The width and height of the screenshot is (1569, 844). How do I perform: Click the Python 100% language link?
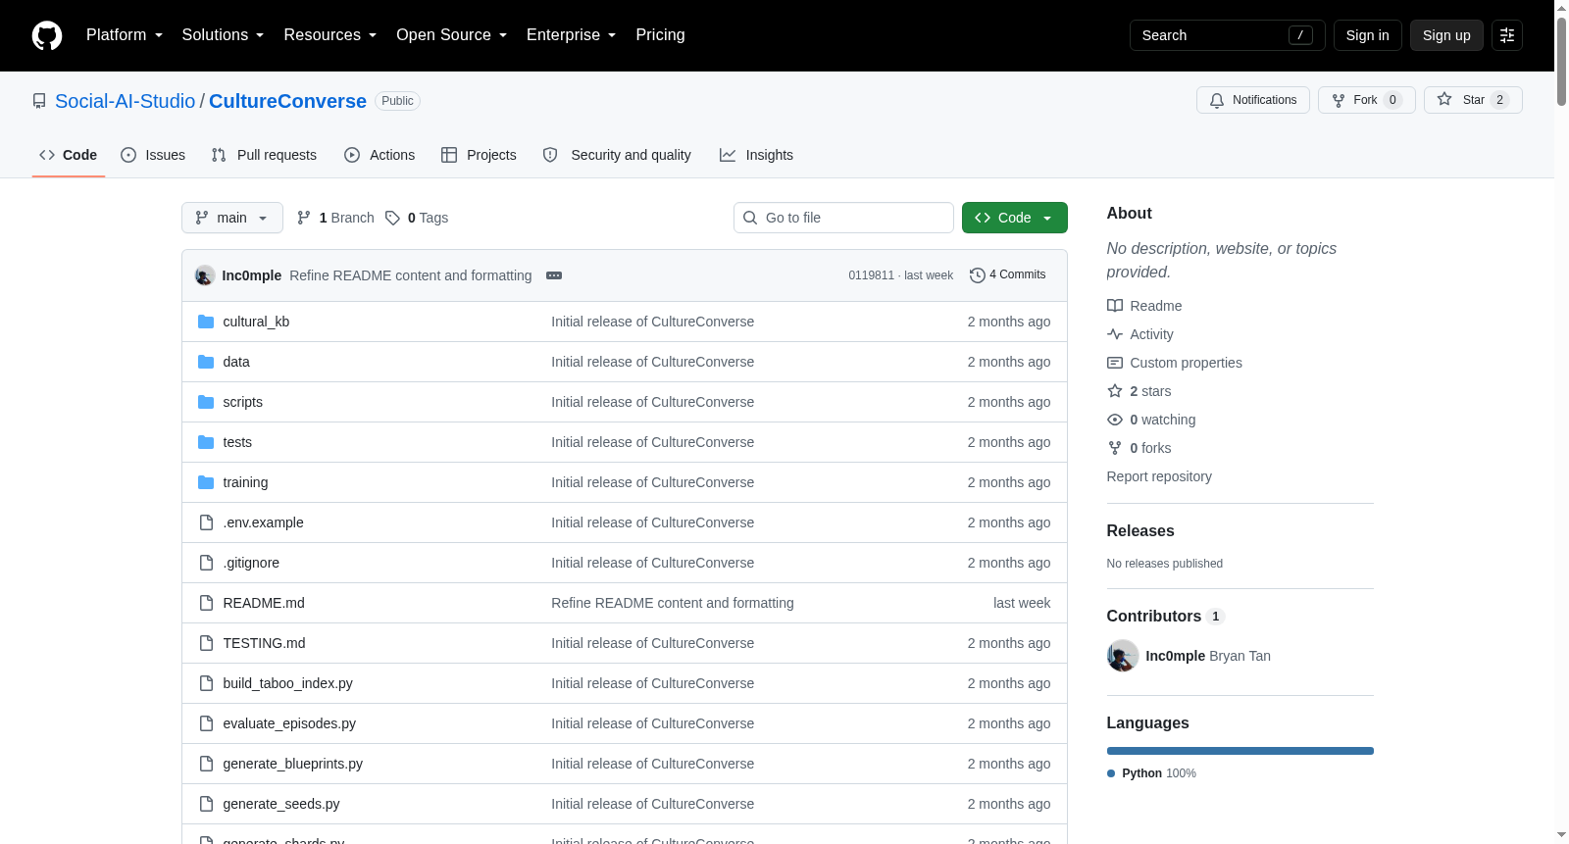(1151, 773)
